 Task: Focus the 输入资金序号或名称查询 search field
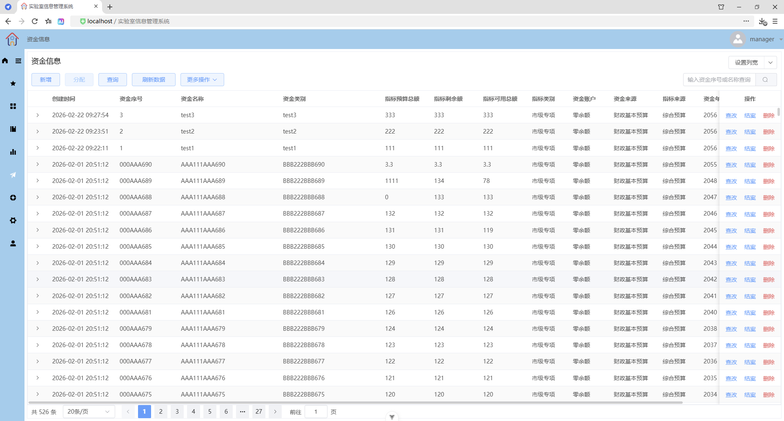(x=719, y=80)
